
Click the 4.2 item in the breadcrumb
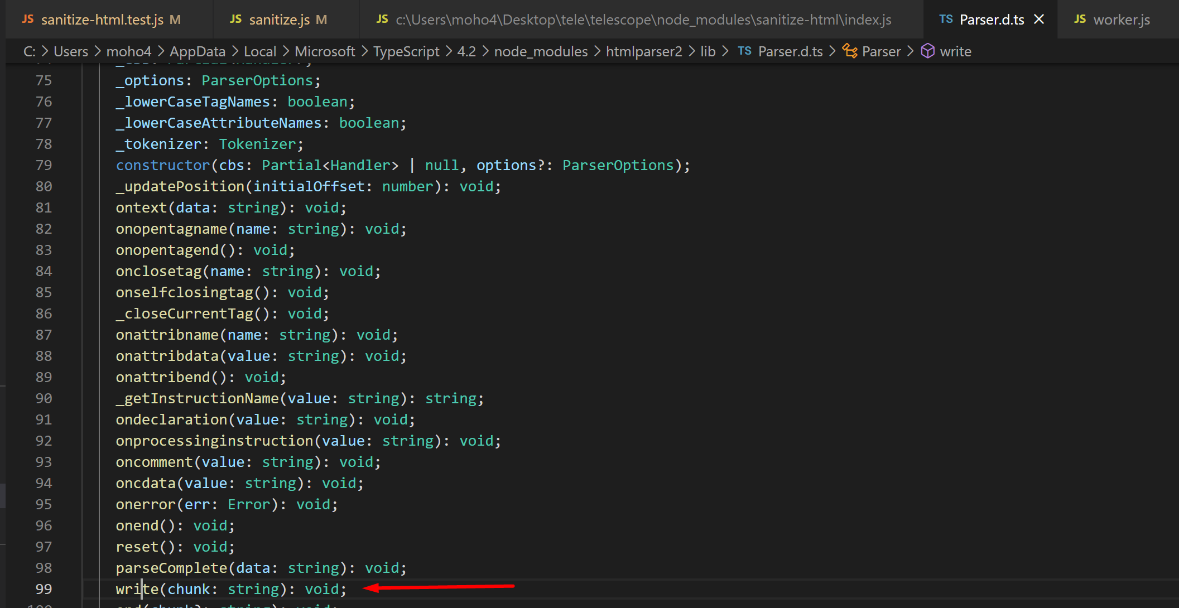[x=467, y=51]
